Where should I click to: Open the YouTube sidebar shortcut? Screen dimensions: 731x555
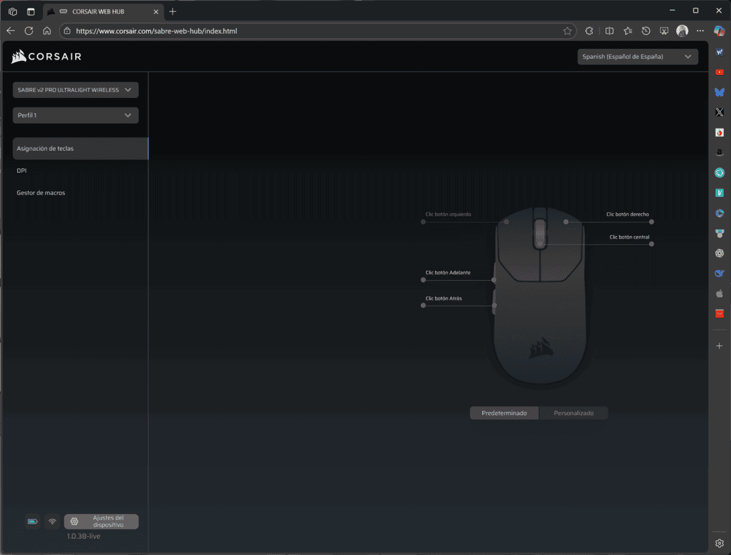pos(719,72)
